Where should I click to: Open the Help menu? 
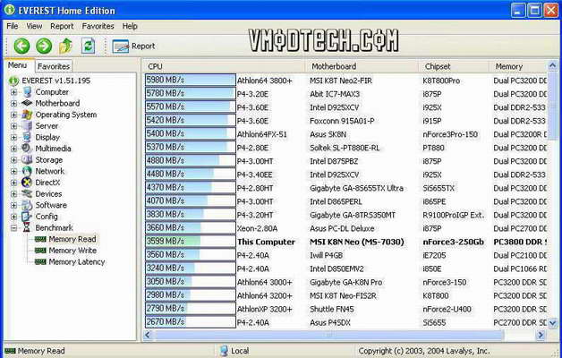click(x=130, y=26)
